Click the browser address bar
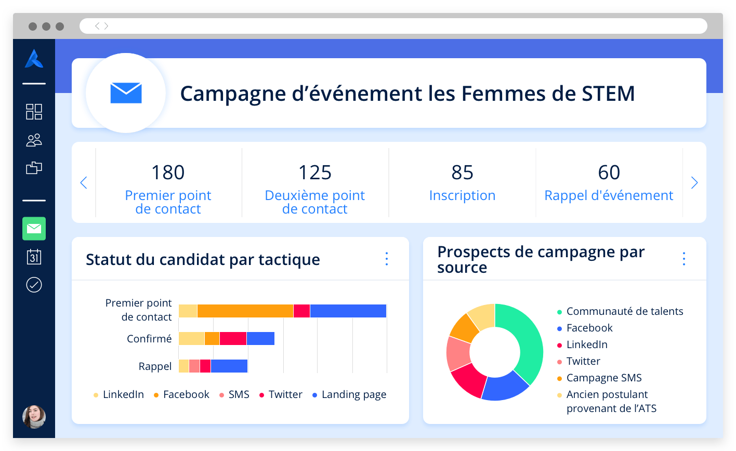 (x=393, y=26)
